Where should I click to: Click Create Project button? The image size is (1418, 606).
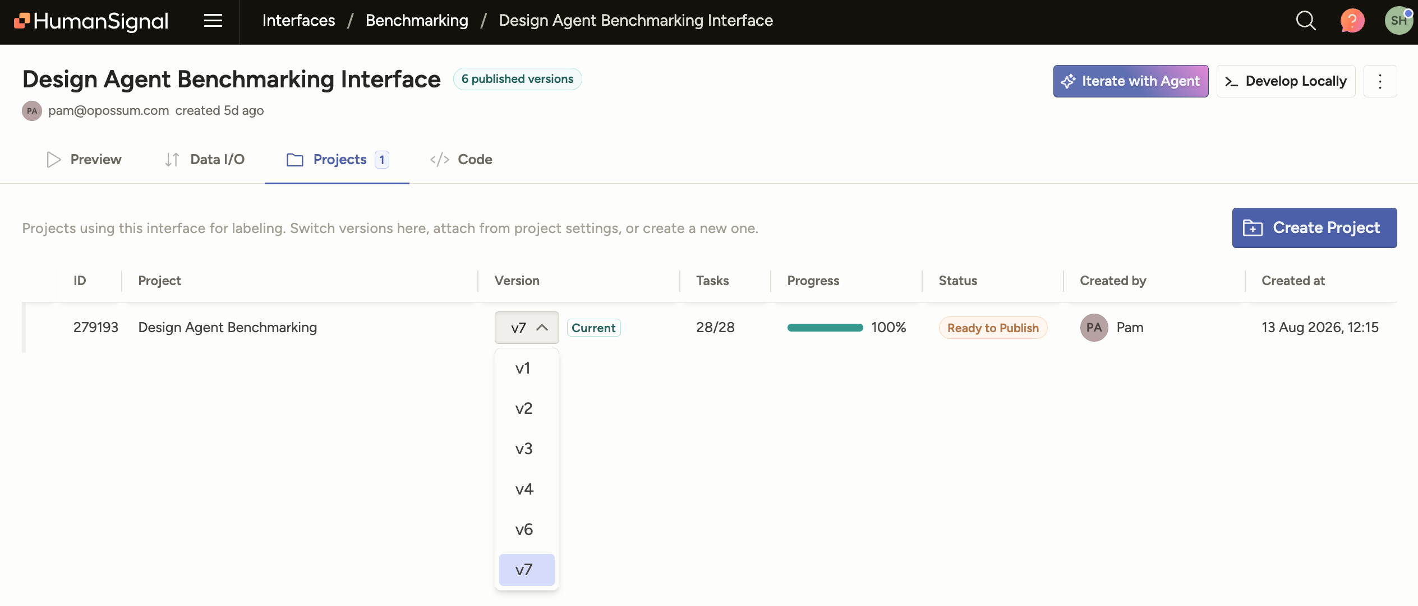(x=1314, y=228)
